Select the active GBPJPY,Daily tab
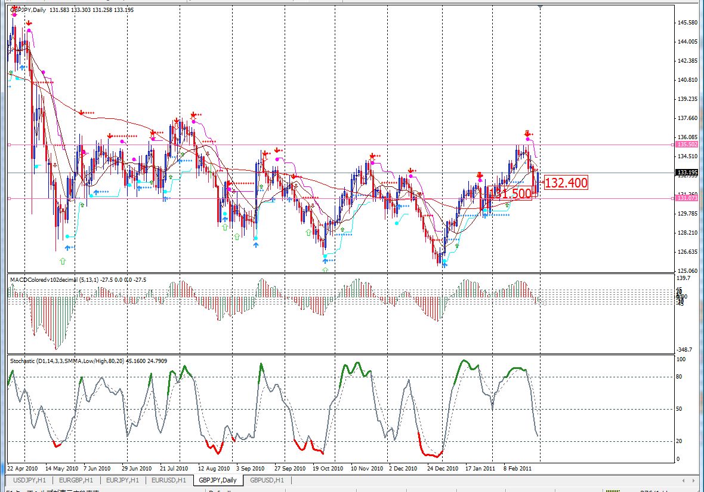704x492 pixels. pyautogui.click(x=218, y=480)
